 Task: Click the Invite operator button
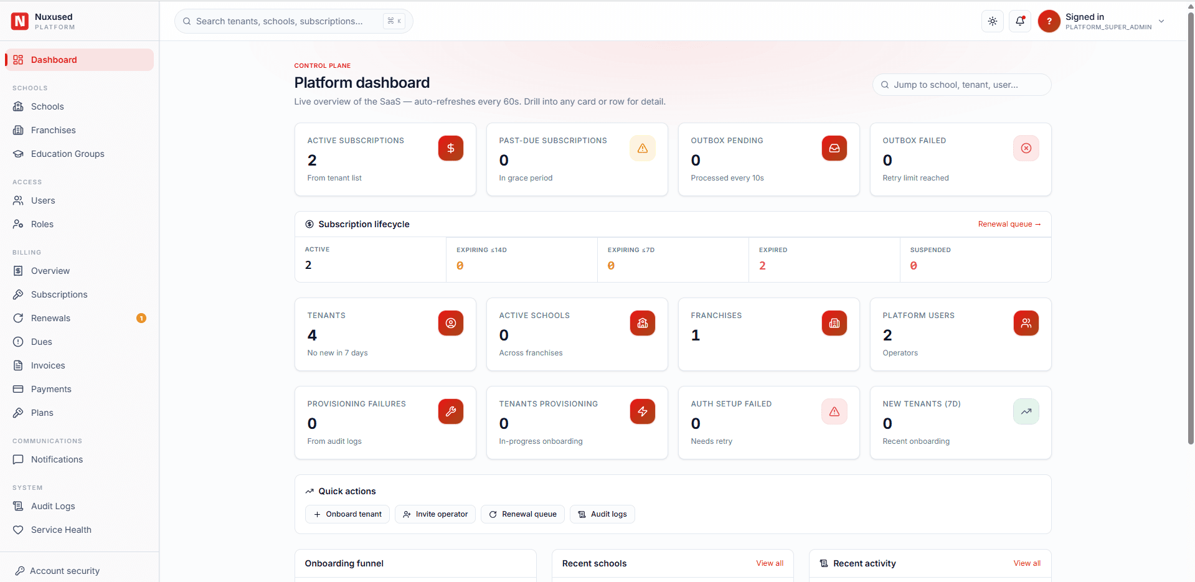[435, 514]
